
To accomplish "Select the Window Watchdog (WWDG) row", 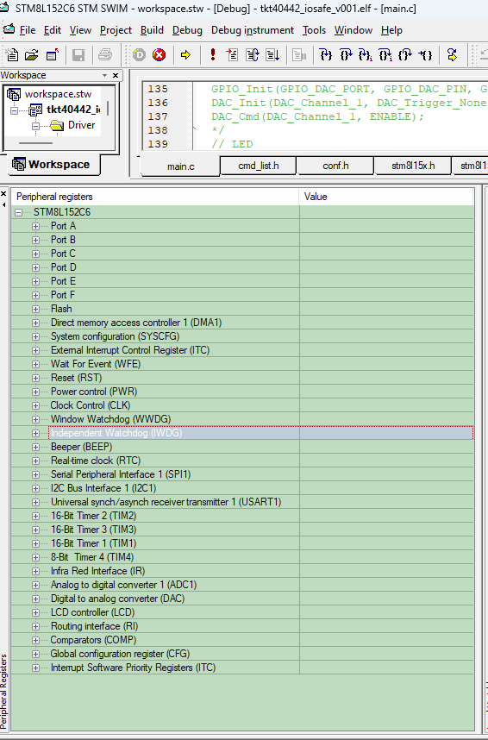I will click(x=242, y=419).
